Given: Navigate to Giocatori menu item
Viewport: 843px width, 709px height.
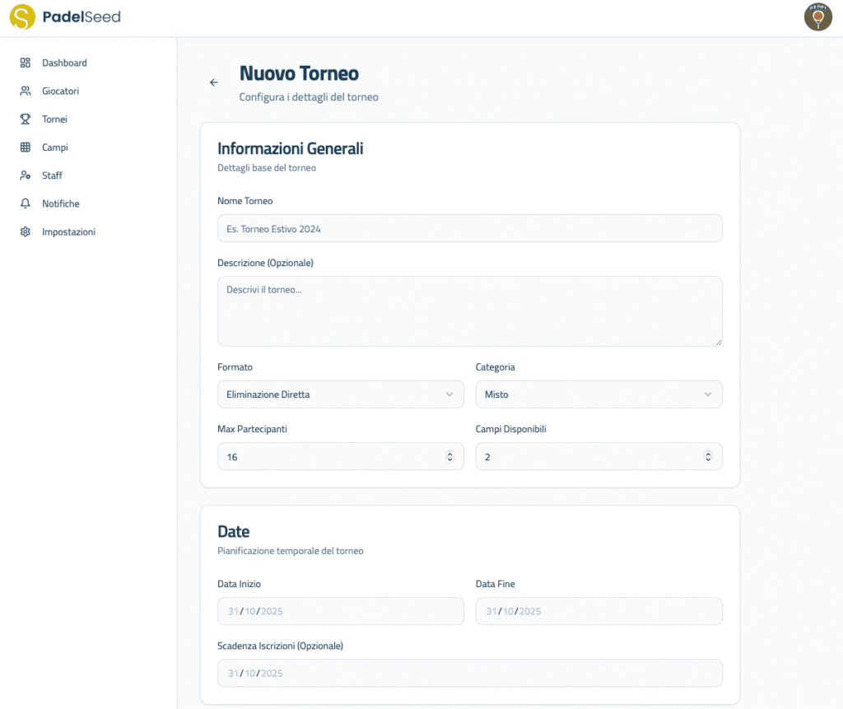Looking at the screenshot, I should tap(60, 91).
